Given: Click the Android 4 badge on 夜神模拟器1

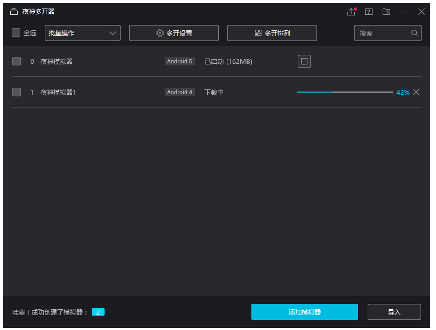Looking at the screenshot, I should point(179,92).
